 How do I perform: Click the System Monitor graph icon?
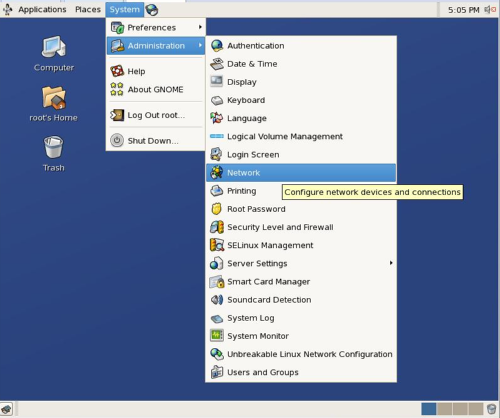[217, 335]
